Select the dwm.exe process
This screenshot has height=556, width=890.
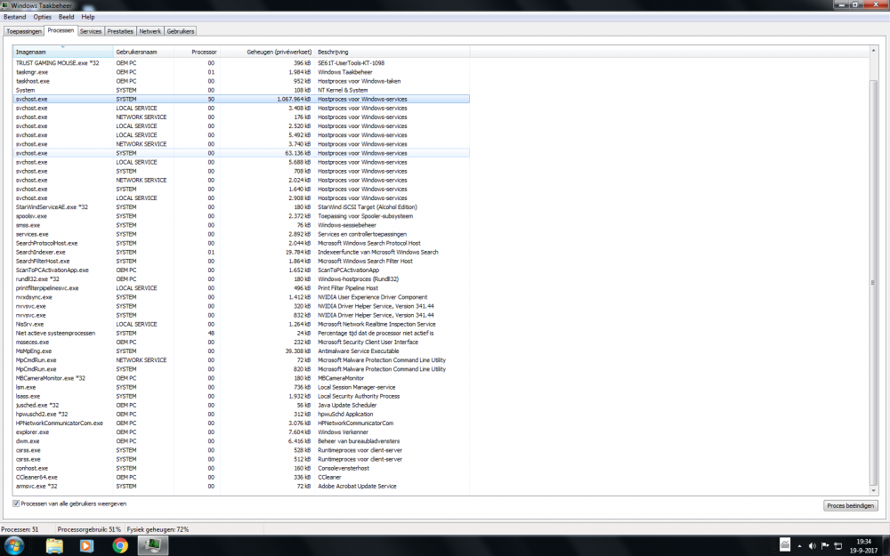click(241, 441)
